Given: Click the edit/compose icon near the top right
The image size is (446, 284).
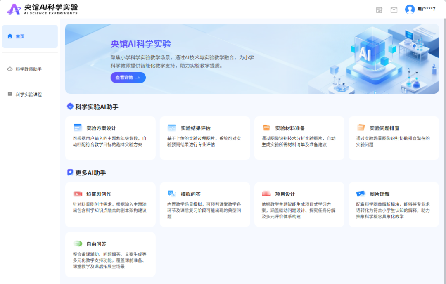Looking at the screenshot, I should 379,9.
